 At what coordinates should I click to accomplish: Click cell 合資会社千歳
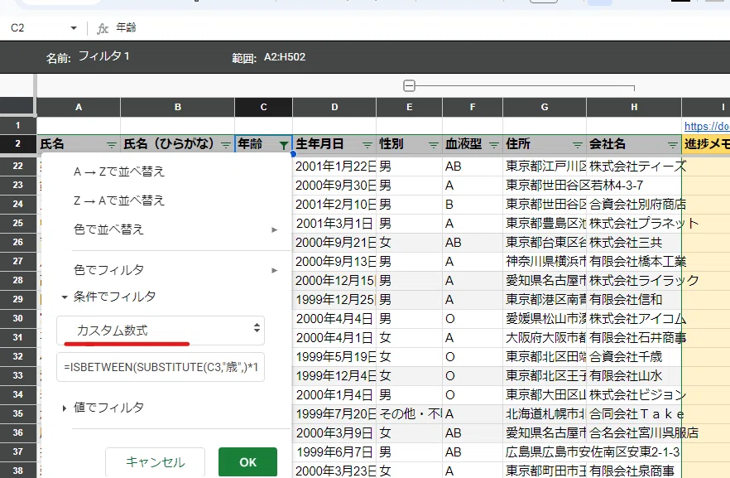coord(634,357)
